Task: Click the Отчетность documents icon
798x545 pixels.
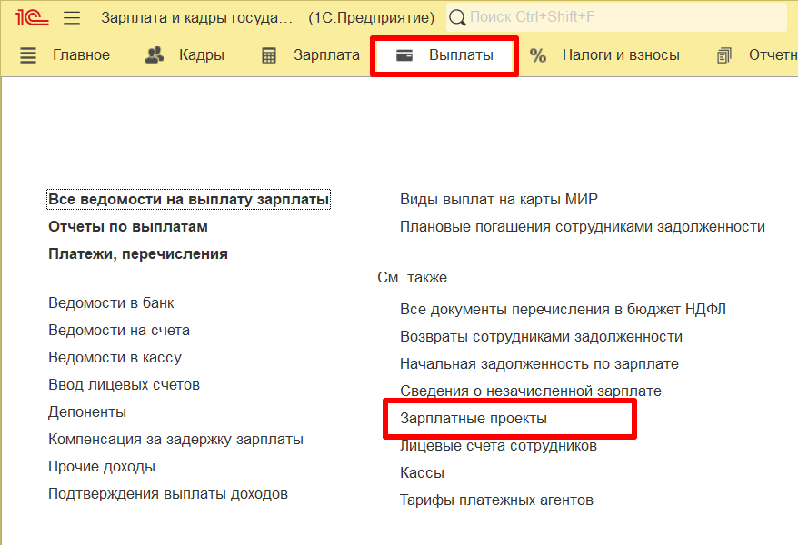Action: pos(724,55)
